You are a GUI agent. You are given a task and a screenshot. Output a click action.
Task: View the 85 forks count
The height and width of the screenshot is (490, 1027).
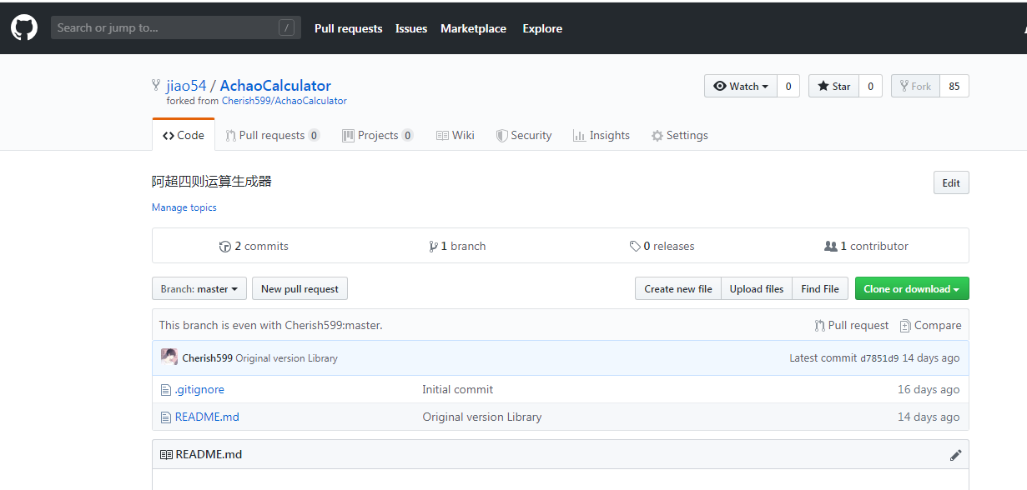click(954, 86)
